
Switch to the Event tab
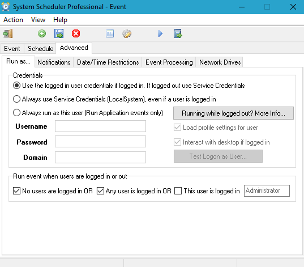[x=12, y=49]
